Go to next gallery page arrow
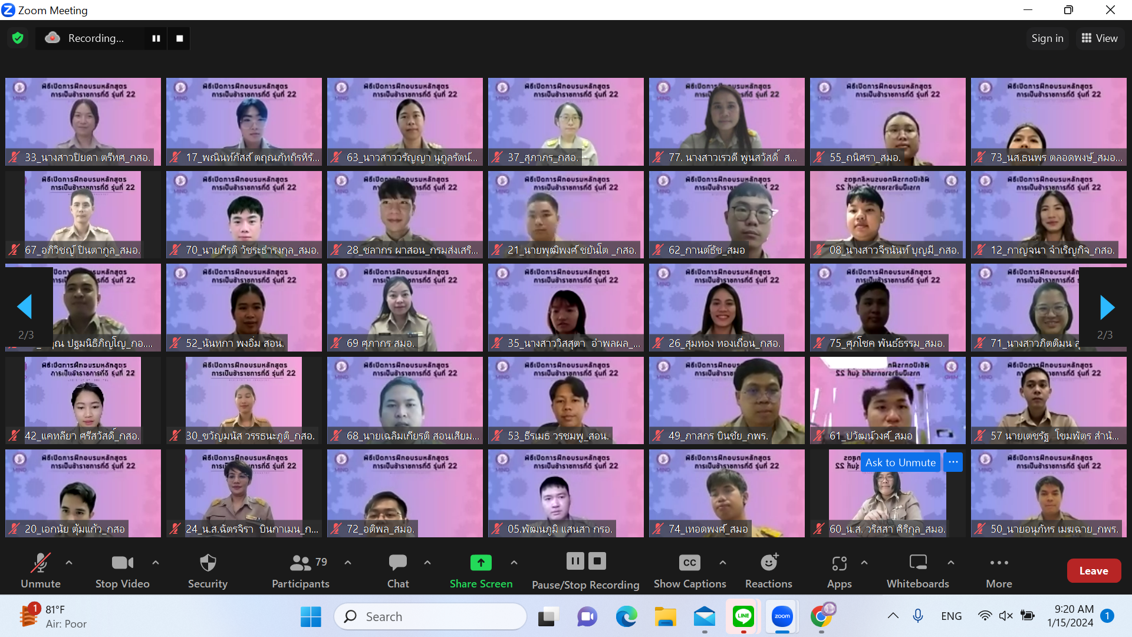1132x637 pixels. (x=1107, y=307)
